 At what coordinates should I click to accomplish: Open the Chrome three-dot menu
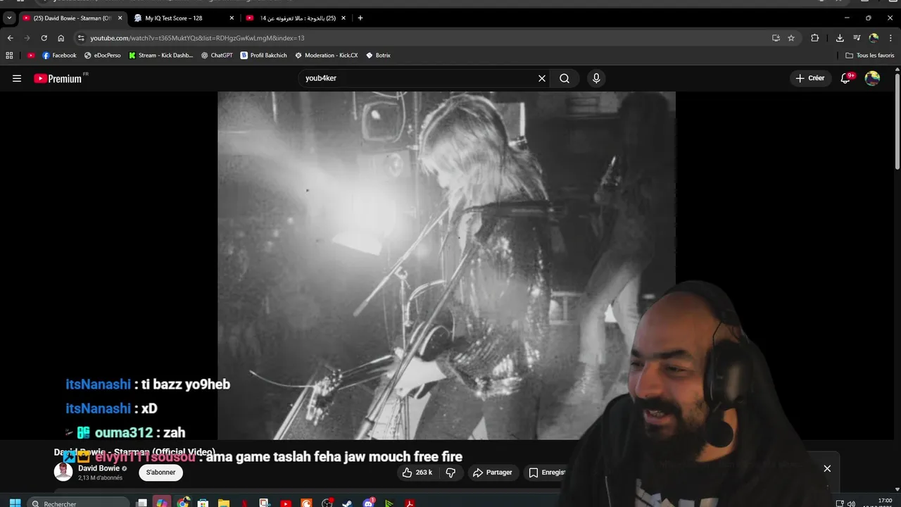[x=890, y=38]
